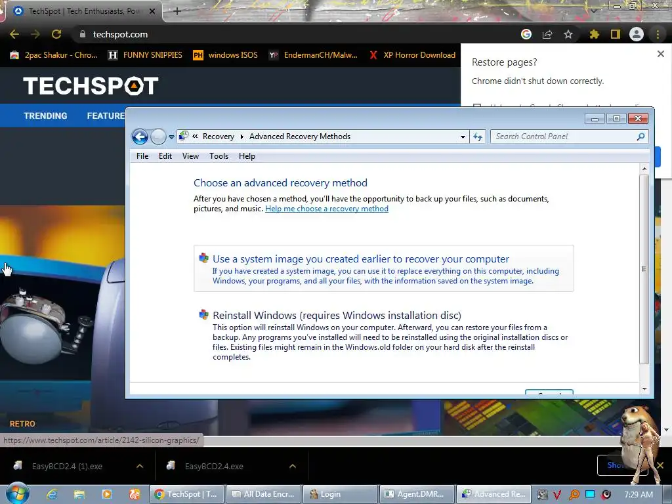Open Help me choose a recovery method link
Viewport: 672px width, 504px height.
pyautogui.click(x=327, y=209)
